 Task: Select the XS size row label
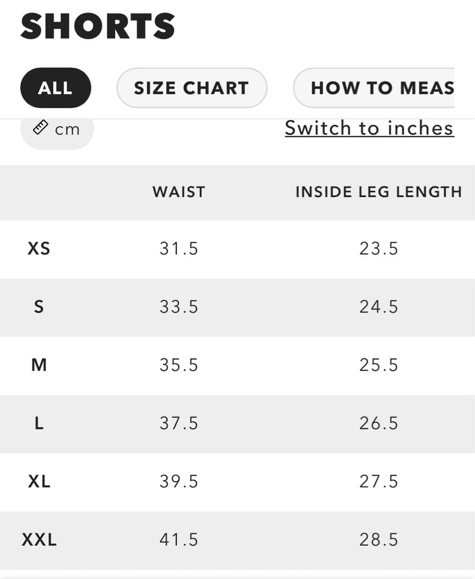pos(39,249)
